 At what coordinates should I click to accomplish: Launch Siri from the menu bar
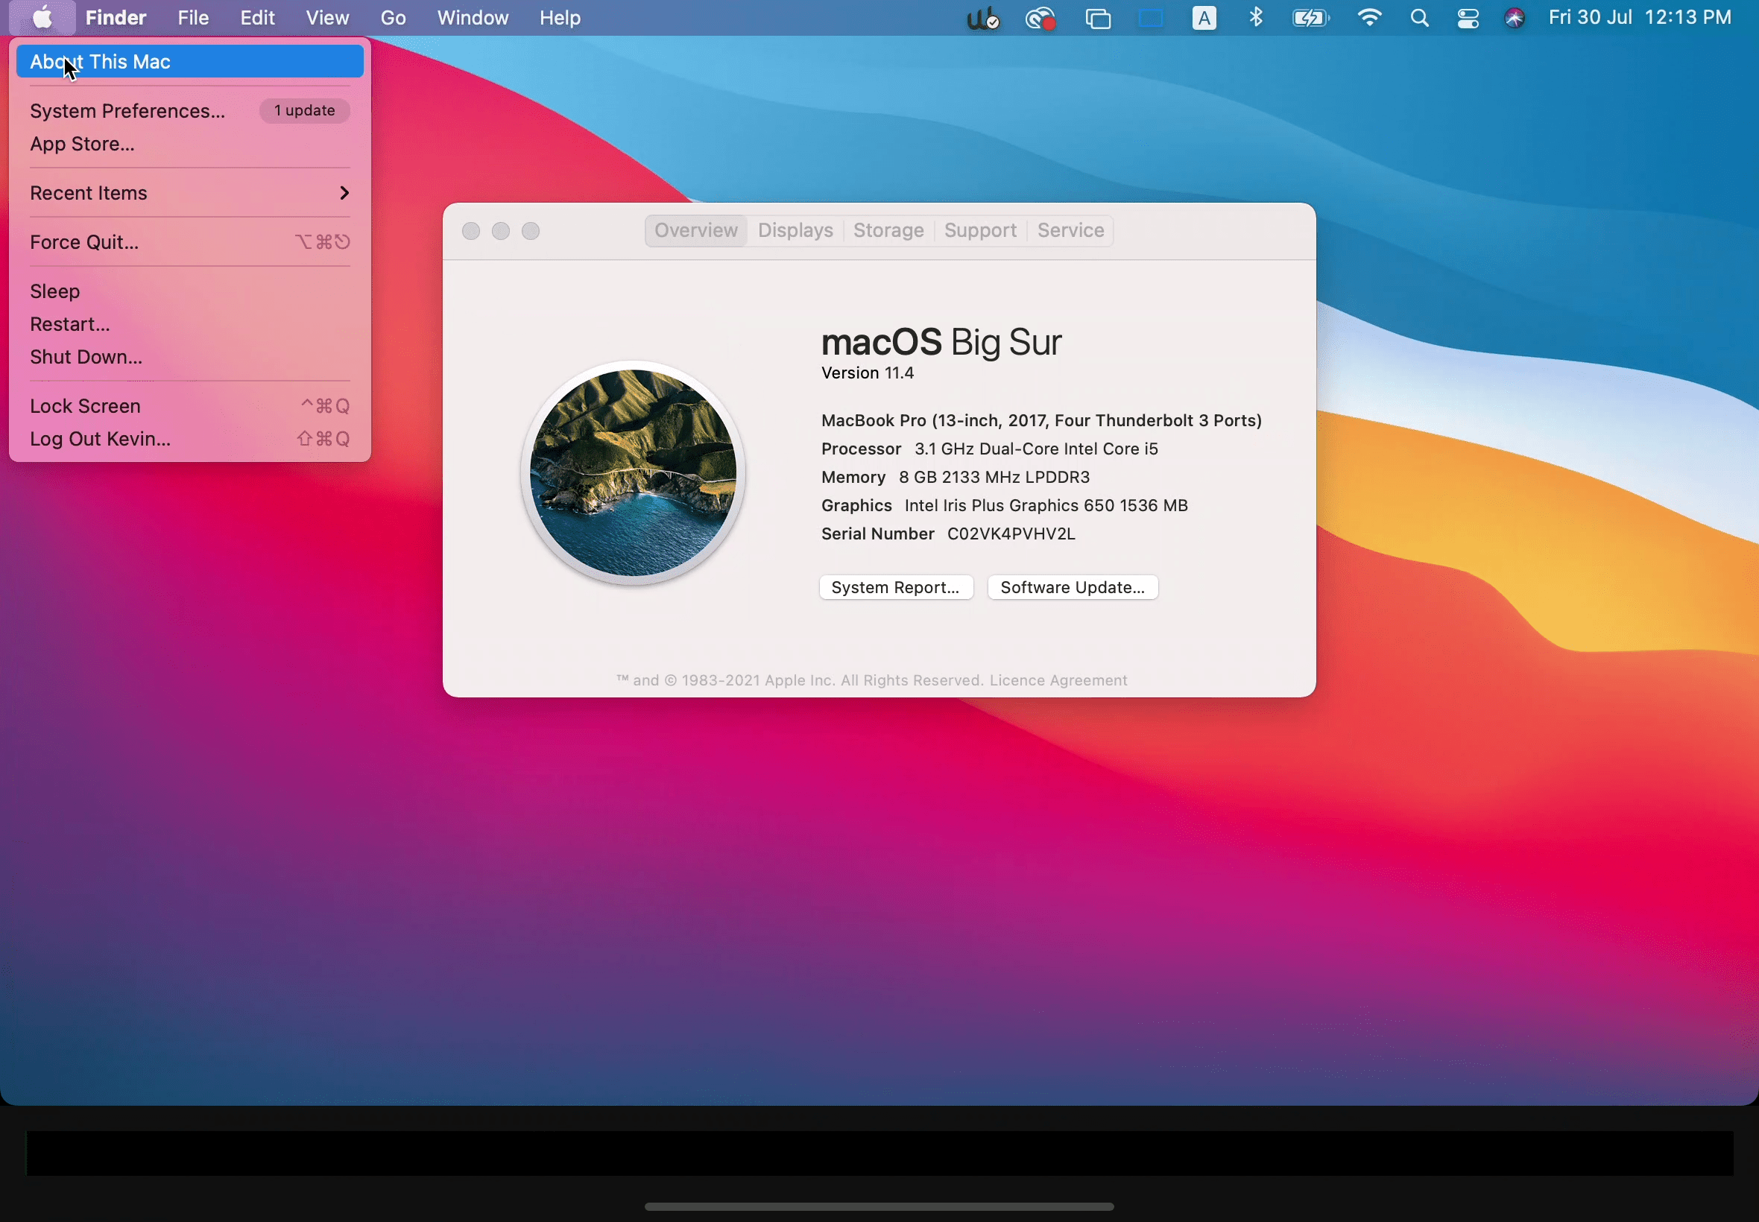pyautogui.click(x=1514, y=18)
